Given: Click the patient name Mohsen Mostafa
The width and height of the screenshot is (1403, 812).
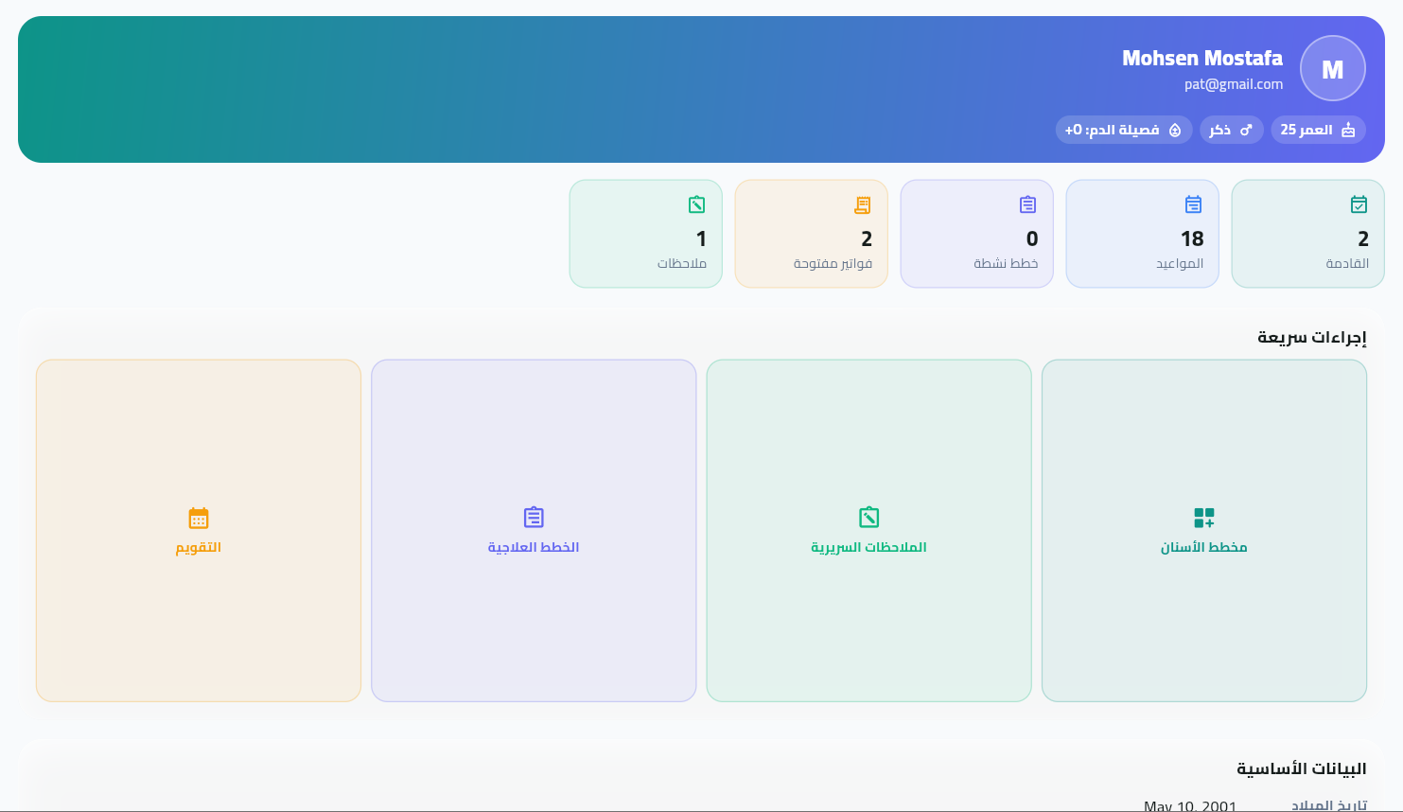Looking at the screenshot, I should (x=1201, y=59).
